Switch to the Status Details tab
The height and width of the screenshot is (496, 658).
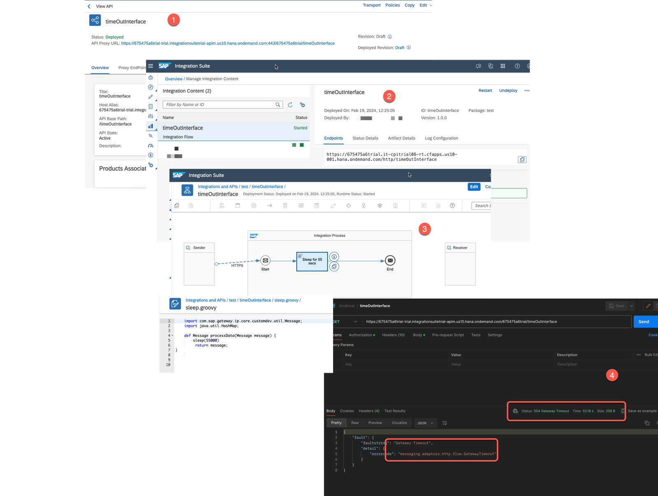coord(365,138)
